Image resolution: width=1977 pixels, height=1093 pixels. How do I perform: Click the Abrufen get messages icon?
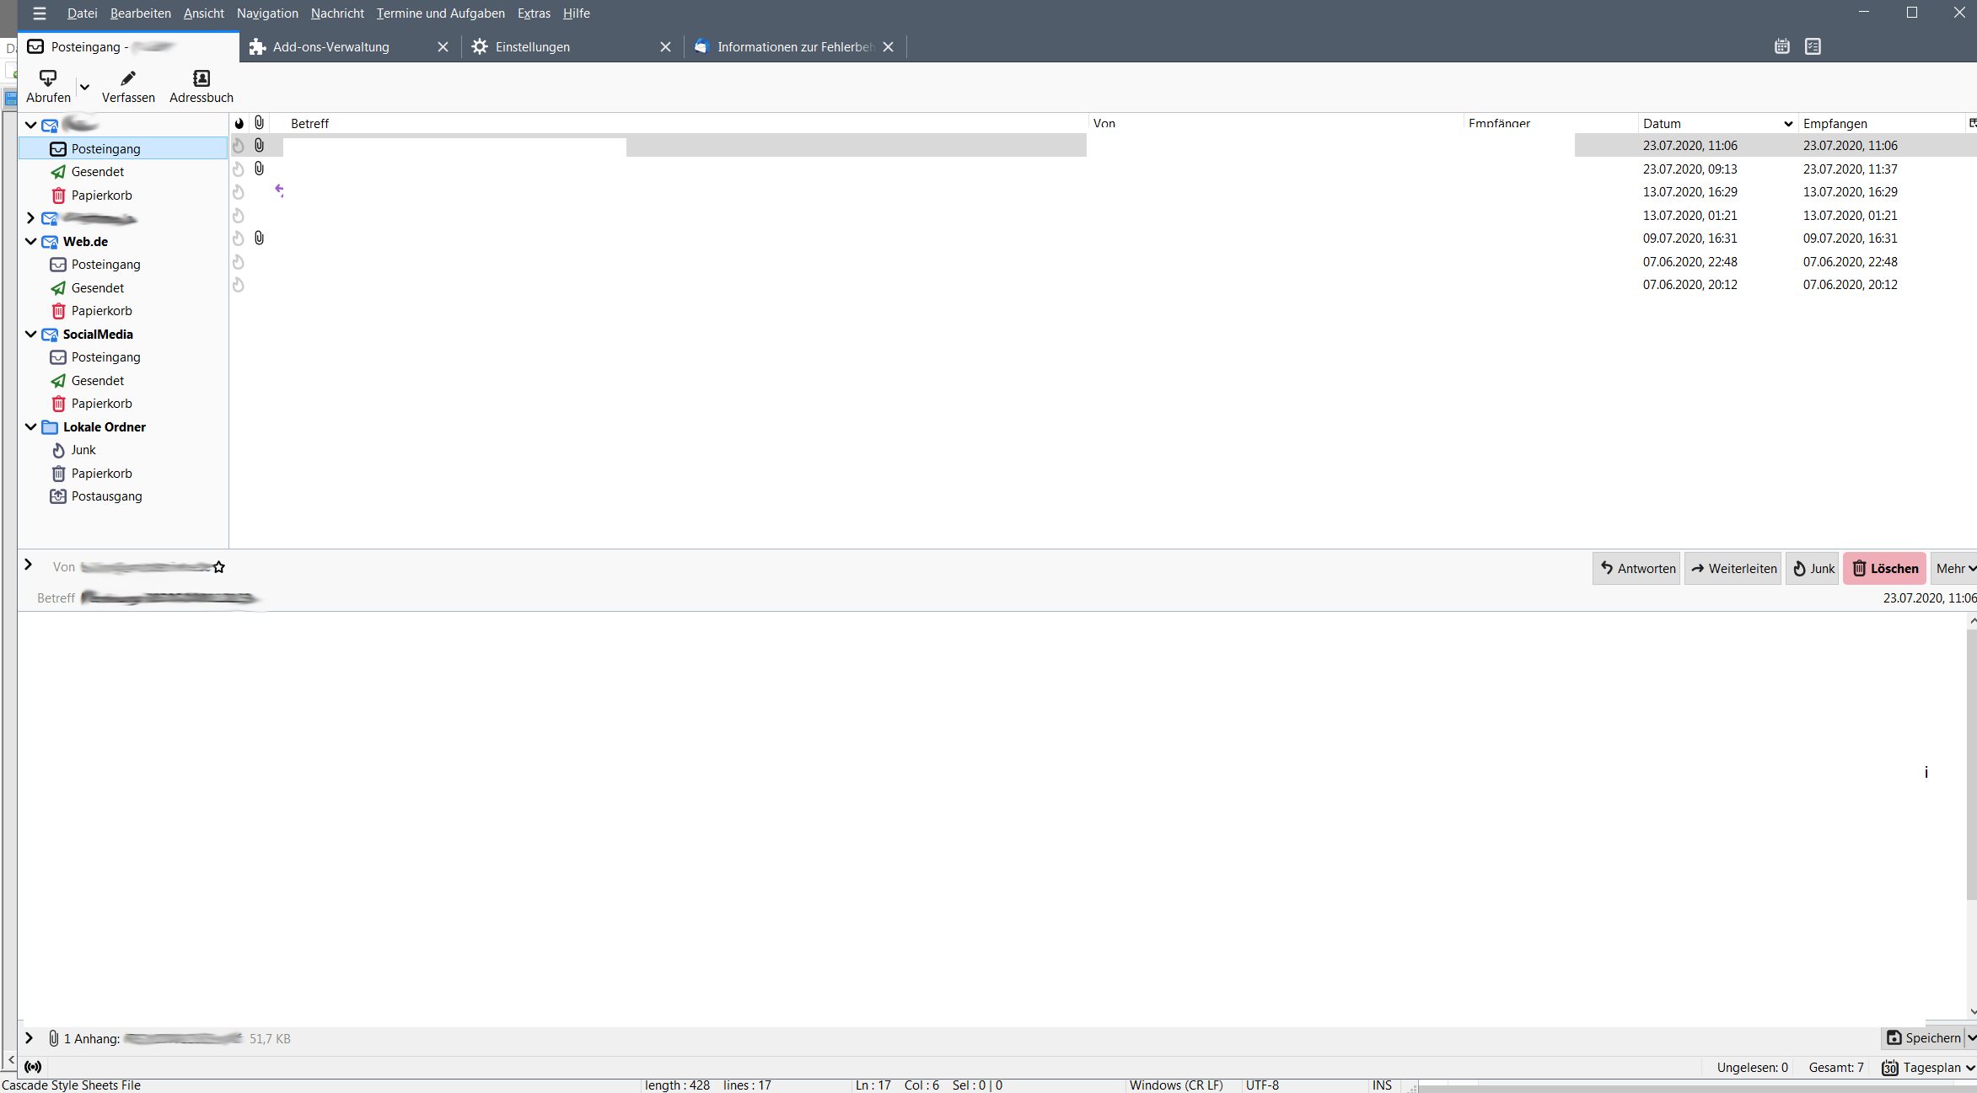48,78
